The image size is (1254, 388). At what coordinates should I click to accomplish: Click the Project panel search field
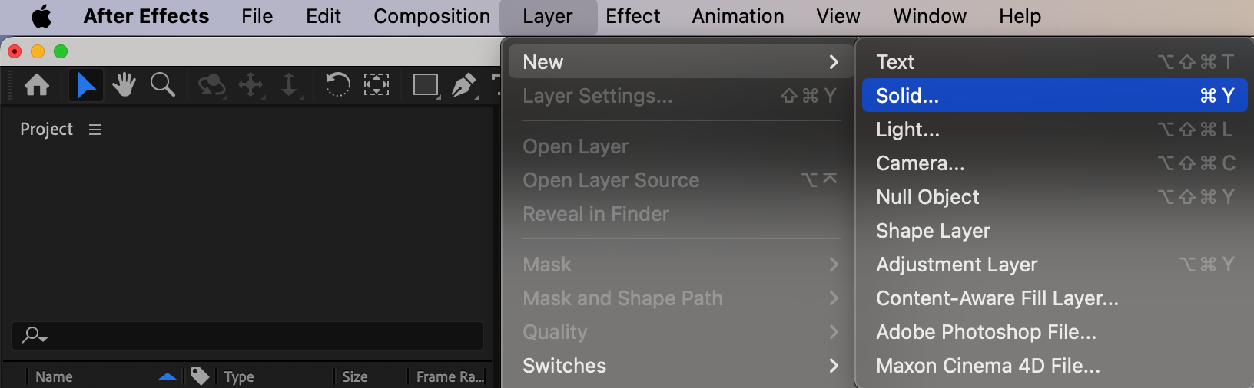247,336
